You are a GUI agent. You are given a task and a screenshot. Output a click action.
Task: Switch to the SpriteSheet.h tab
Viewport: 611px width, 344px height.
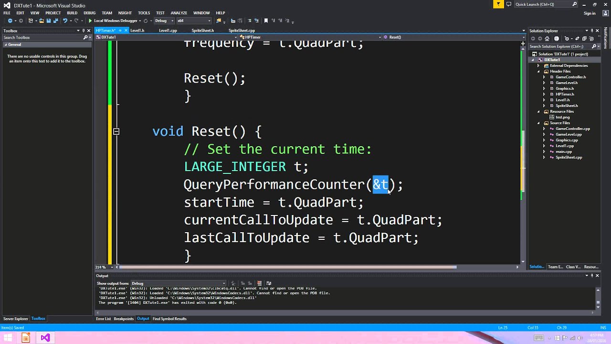click(x=203, y=30)
